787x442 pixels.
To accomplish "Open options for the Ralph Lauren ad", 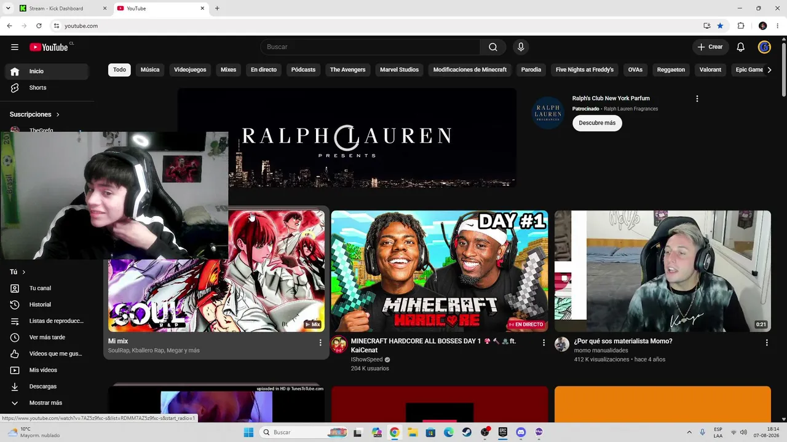I will tap(697, 99).
